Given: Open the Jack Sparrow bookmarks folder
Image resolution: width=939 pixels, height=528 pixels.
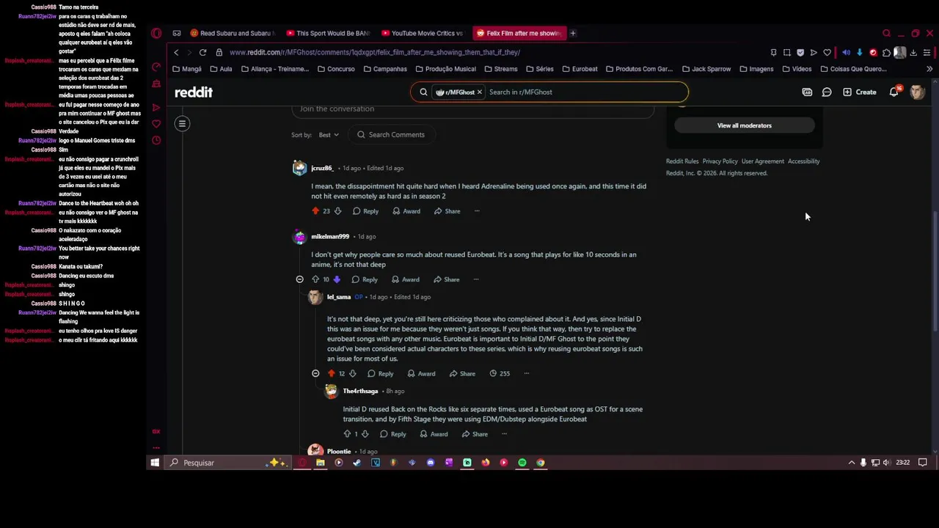Looking at the screenshot, I should tap(706, 69).
